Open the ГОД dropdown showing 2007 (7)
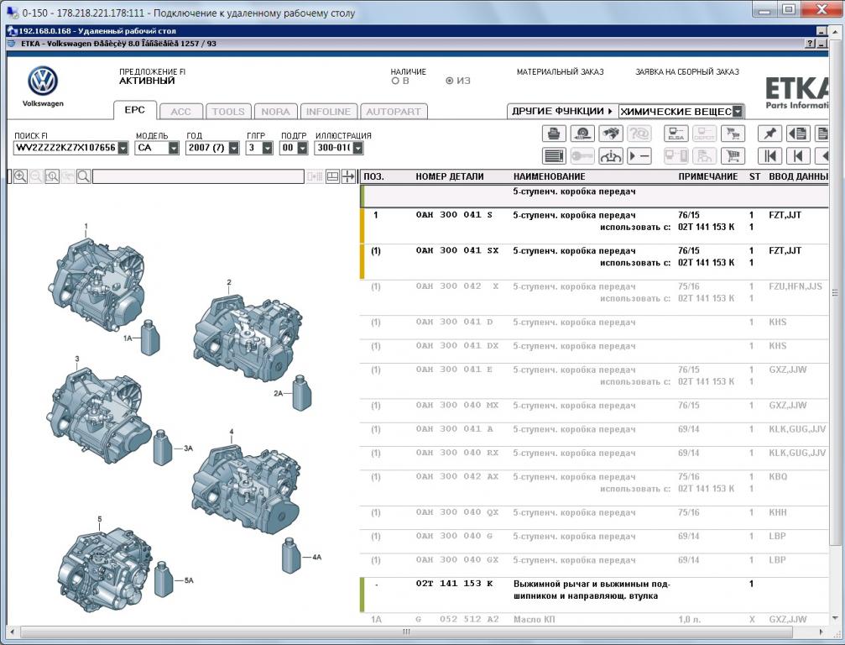 tap(233, 148)
